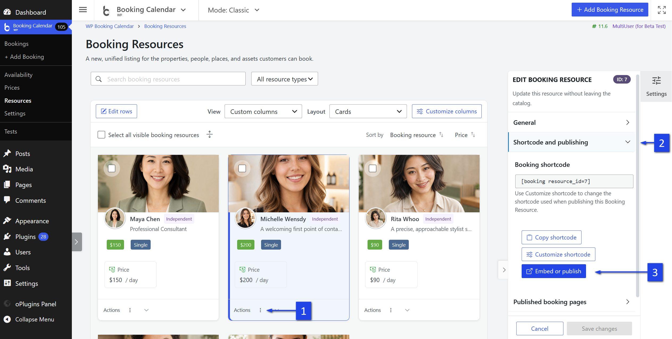Click the expand/collapse rows height icon
The image size is (672, 339).
pos(209,134)
